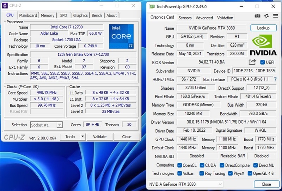Click the CPU-Z title bar icon

click(x=5, y=6)
